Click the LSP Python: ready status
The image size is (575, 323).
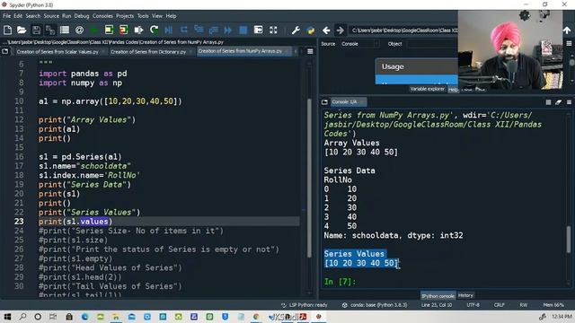pyautogui.click(x=305, y=305)
